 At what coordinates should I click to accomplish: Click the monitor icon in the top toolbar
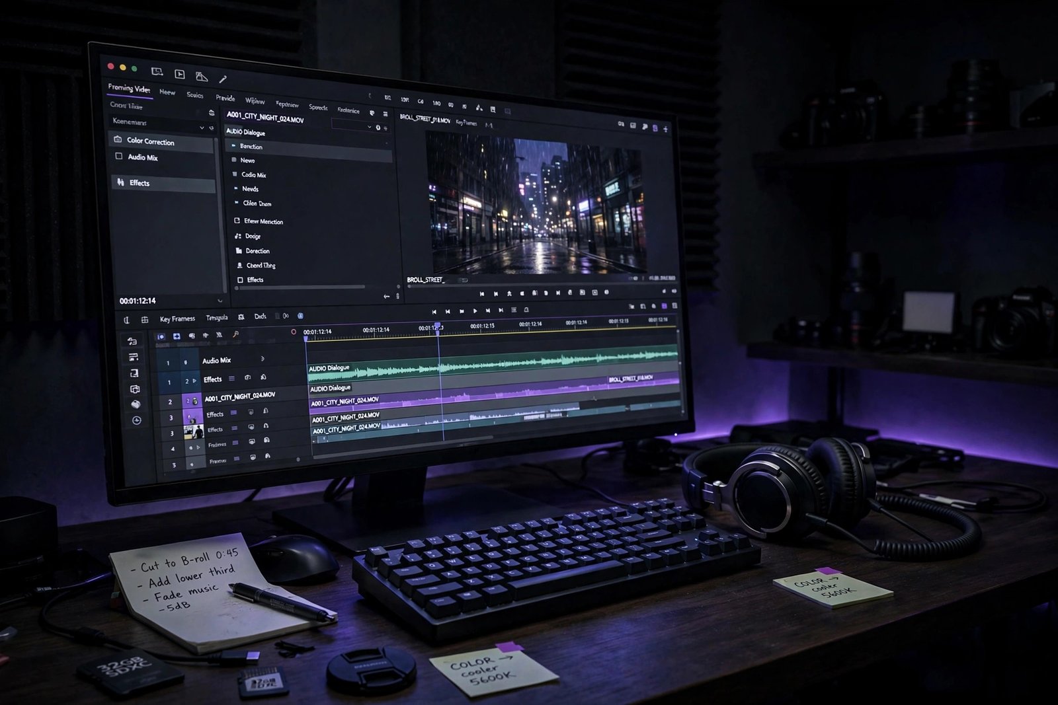(157, 71)
